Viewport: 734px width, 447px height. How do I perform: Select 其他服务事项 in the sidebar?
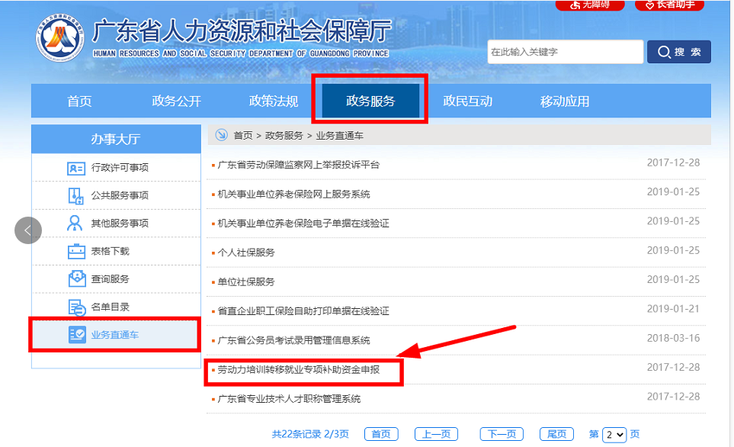[116, 223]
